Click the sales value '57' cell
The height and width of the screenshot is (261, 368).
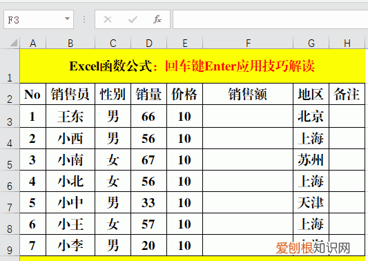coord(149,224)
